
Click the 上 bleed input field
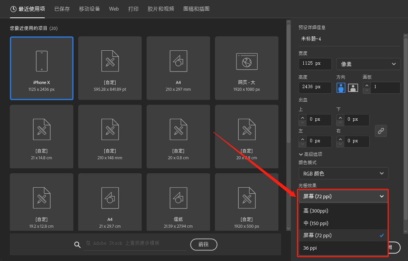click(x=319, y=120)
